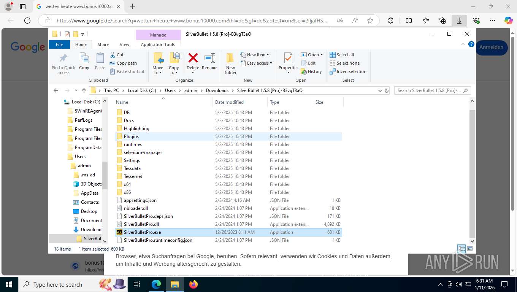
Task: Open the Explorer Help icon
Action: [x=471, y=44]
